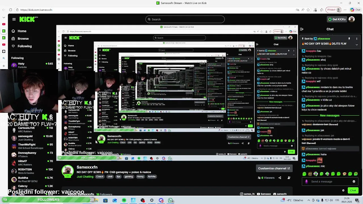Open Hitta17 recommended channel
This screenshot has height=204, width=363.
click(x=32, y=163)
